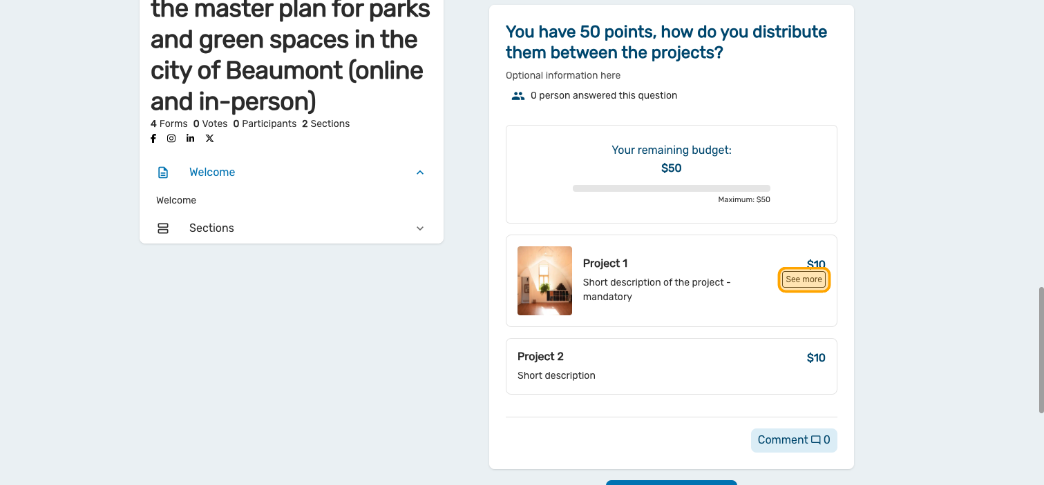Click the Facebook share icon
The width and height of the screenshot is (1044, 485).
click(x=153, y=139)
